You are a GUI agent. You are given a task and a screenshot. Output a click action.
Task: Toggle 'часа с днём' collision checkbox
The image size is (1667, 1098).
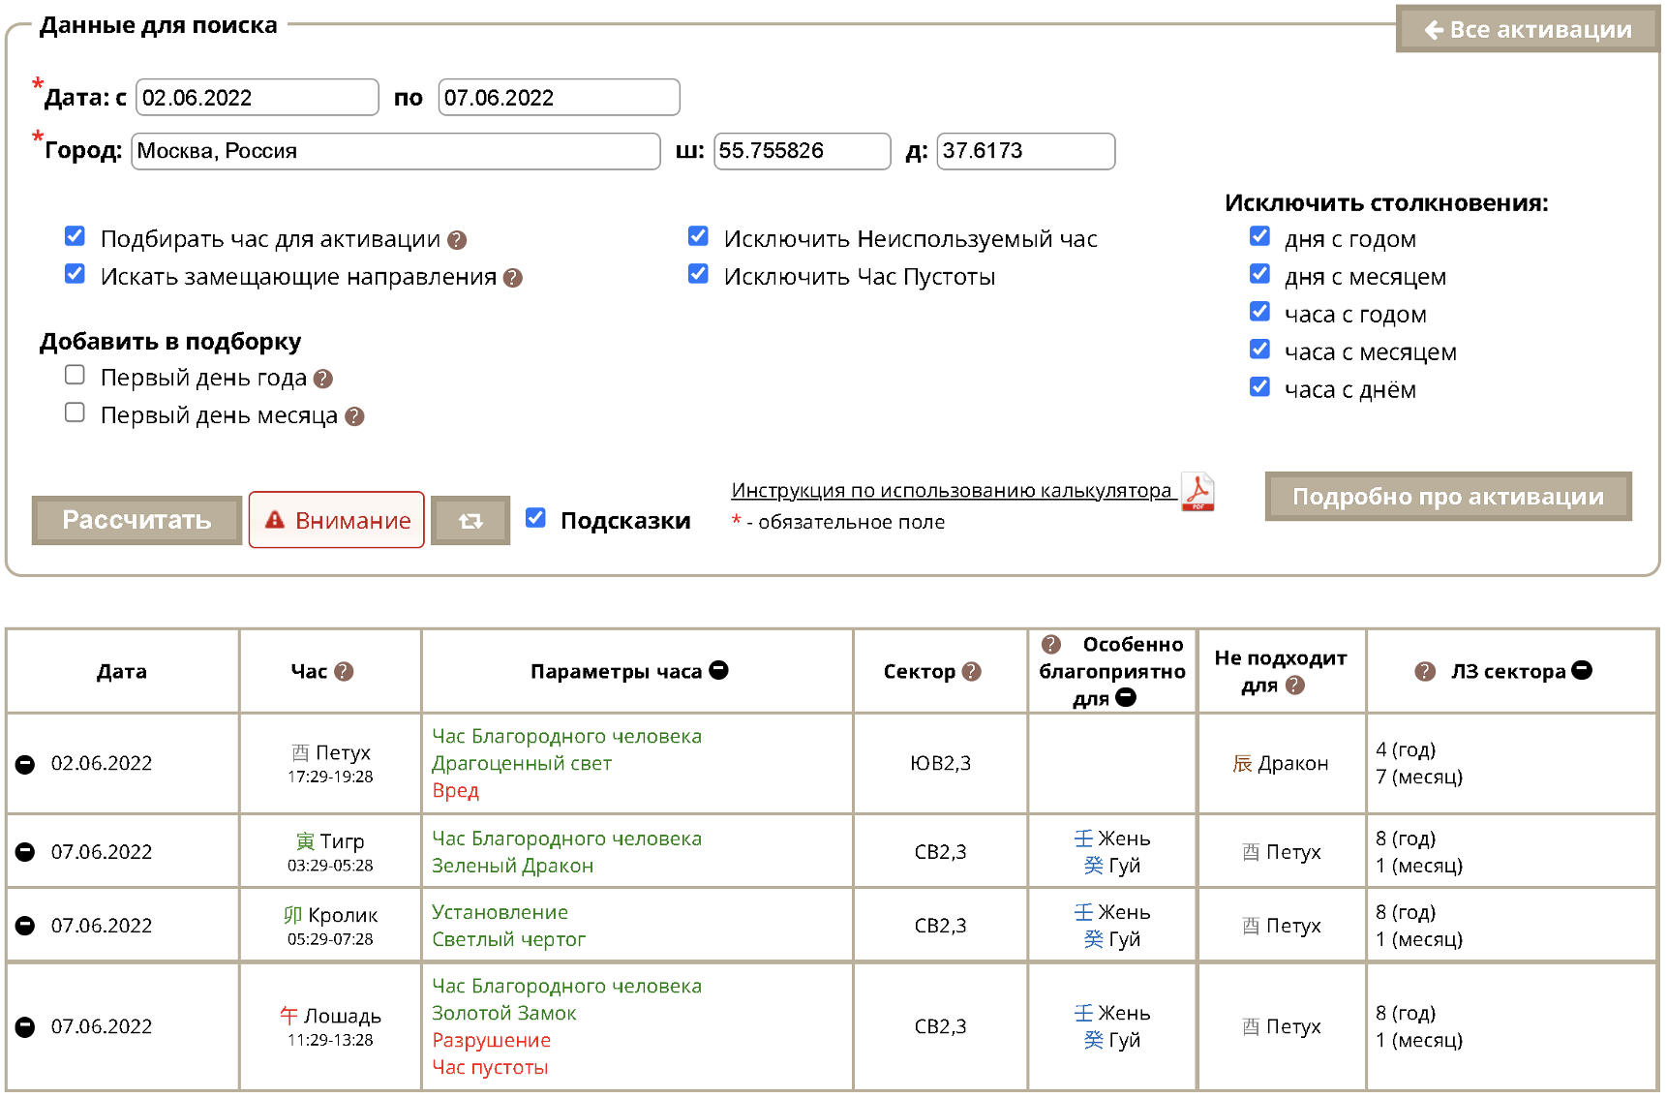pos(1259,387)
